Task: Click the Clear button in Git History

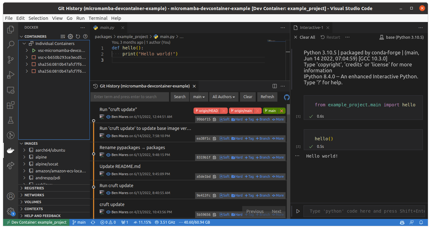Action: point(248,97)
